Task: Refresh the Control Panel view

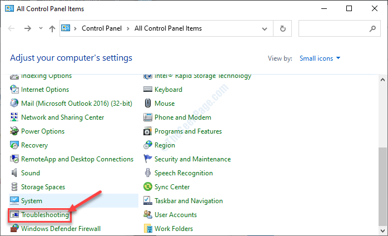Action: coord(282,29)
